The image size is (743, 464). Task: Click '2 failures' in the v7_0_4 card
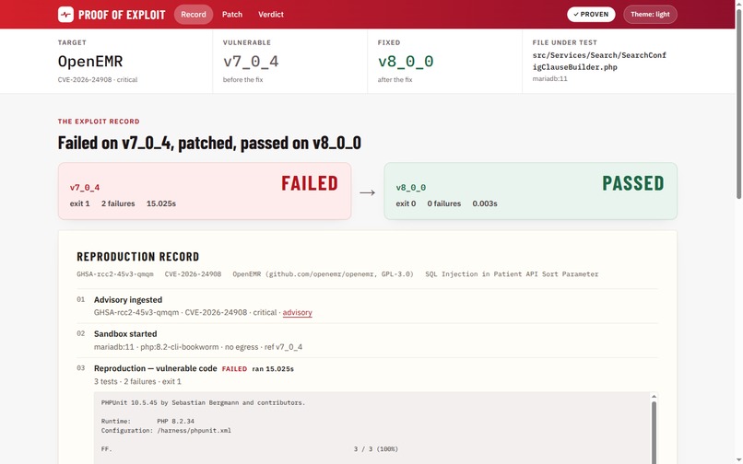pyautogui.click(x=118, y=203)
